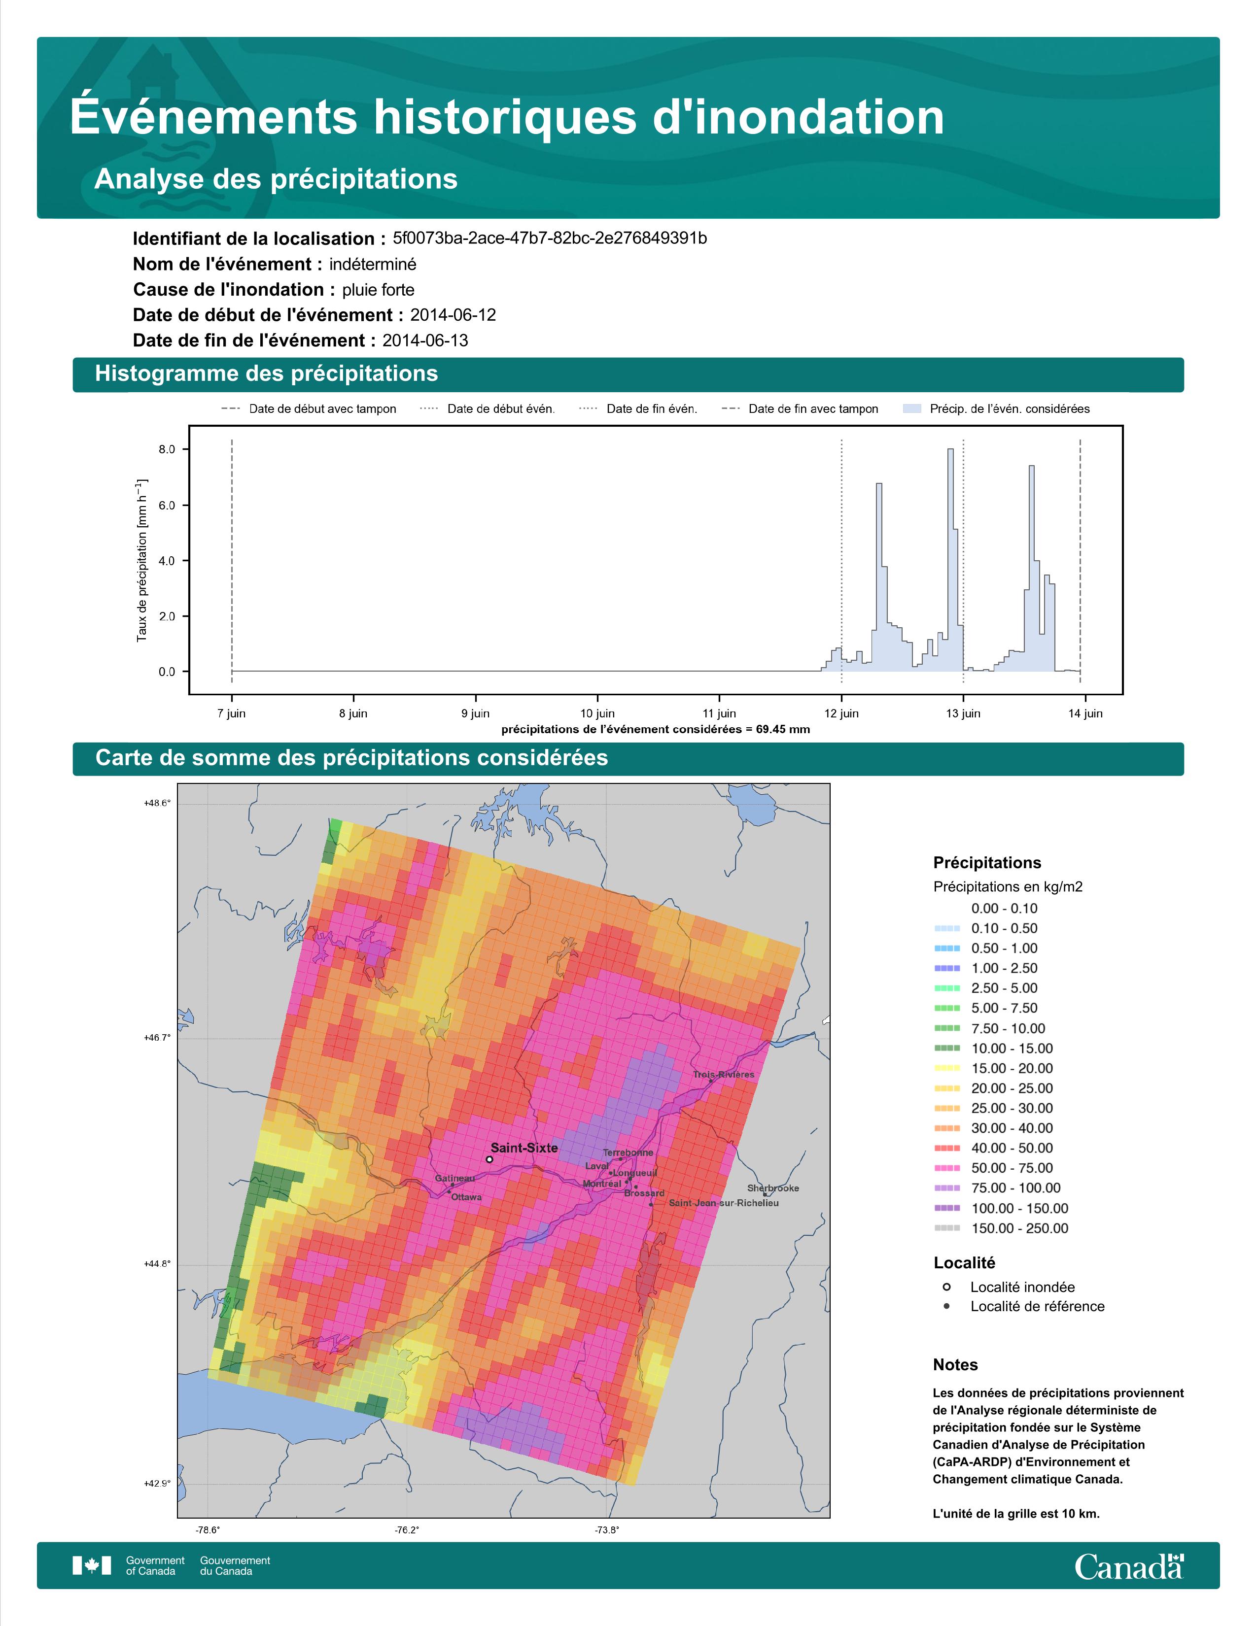The image size is (1257, 1626).
Task: Click the 7 juin buffer start dashed line
Action: [232, 561]
